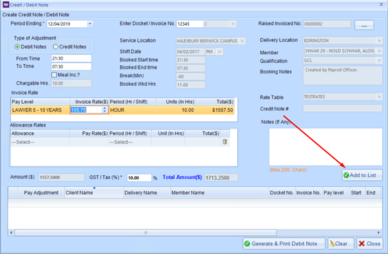
Task: Click the Credit Note # field
Action: point(343,108)
